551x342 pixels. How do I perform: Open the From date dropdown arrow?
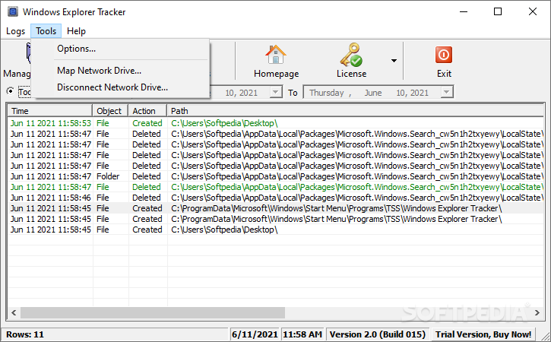point(275,92)
